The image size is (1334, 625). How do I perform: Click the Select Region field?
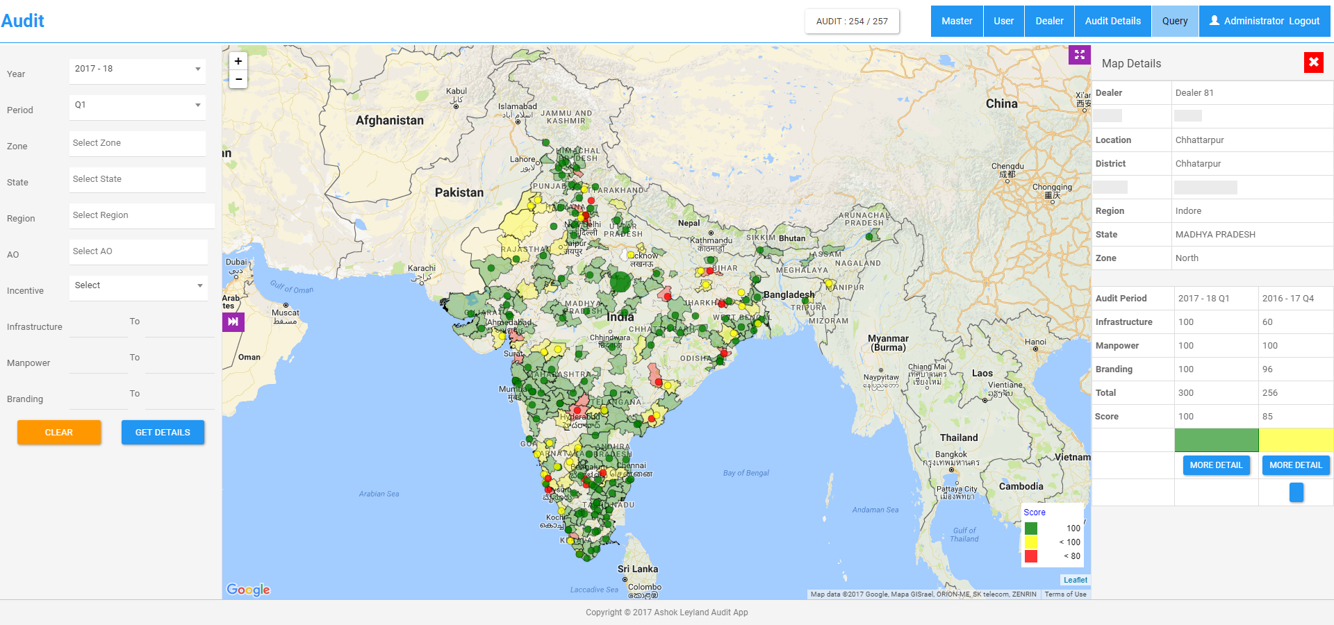click(x=142, y=215)
